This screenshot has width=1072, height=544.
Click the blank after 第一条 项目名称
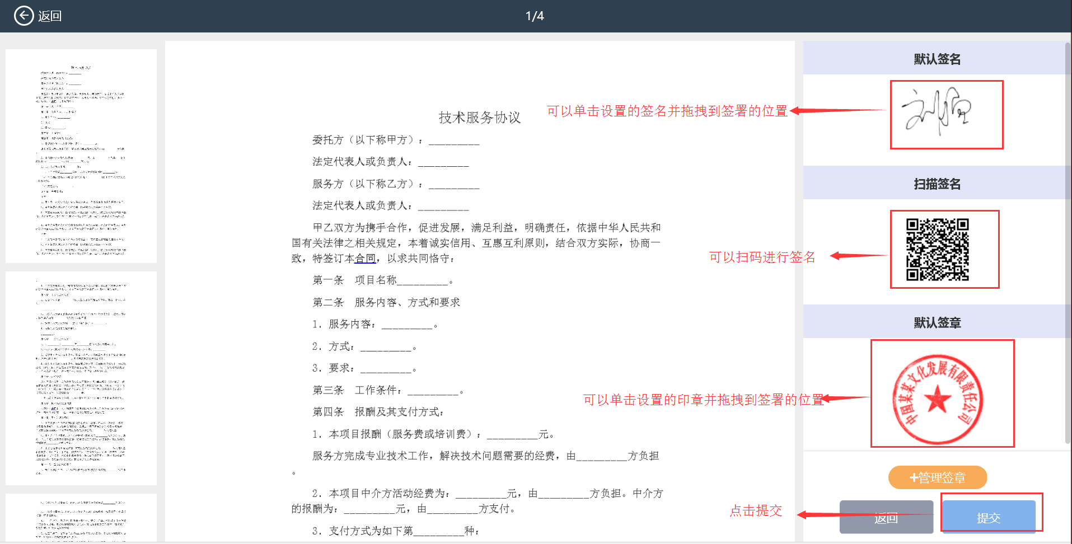pos(422,280)
